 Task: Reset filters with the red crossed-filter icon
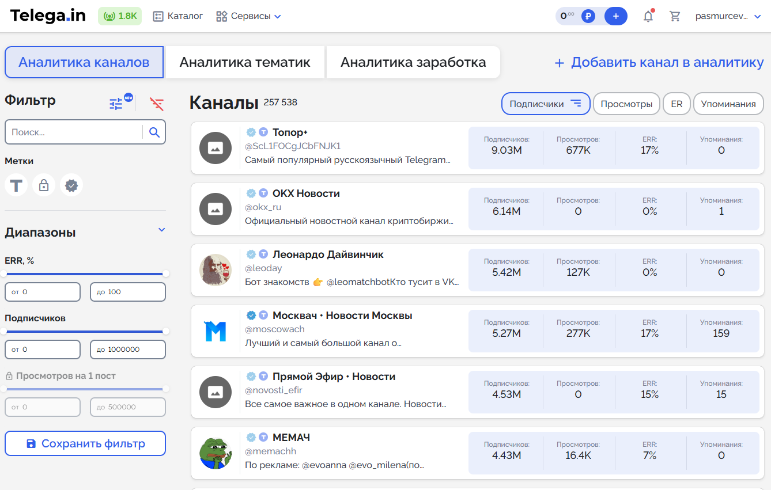pyautogui.click(x=157, y=104)
